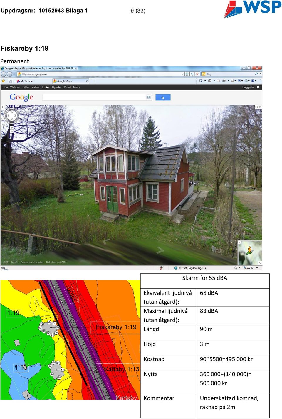Open Bilder in the Google bar
This screenshot has width=282, height=419.
coord(26,87)
